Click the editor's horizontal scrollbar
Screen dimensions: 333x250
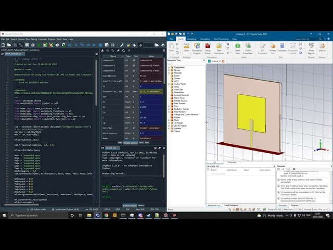coord(22,205)
